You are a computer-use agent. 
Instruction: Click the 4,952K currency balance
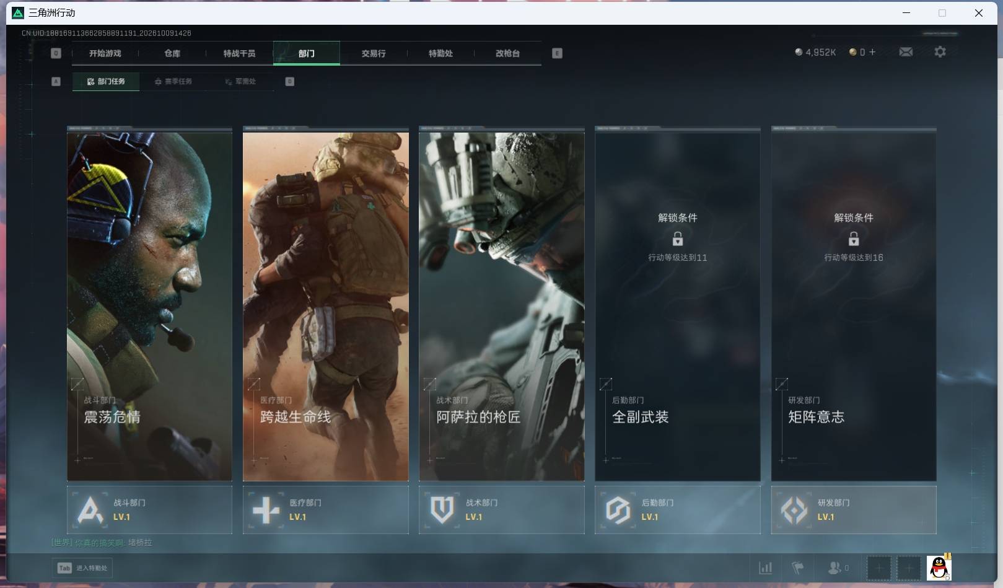pyautogui.click(x=815, y=53)
